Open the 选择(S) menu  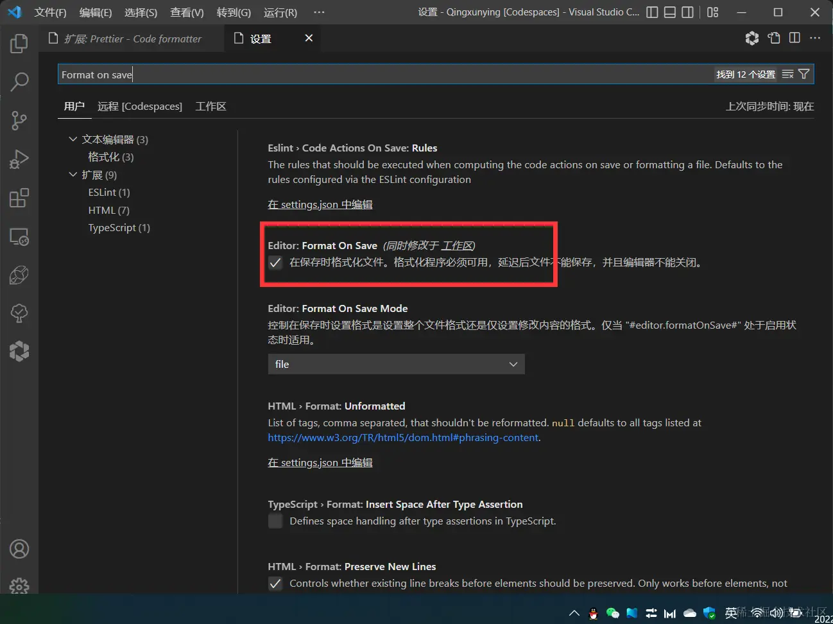(141, 12)
